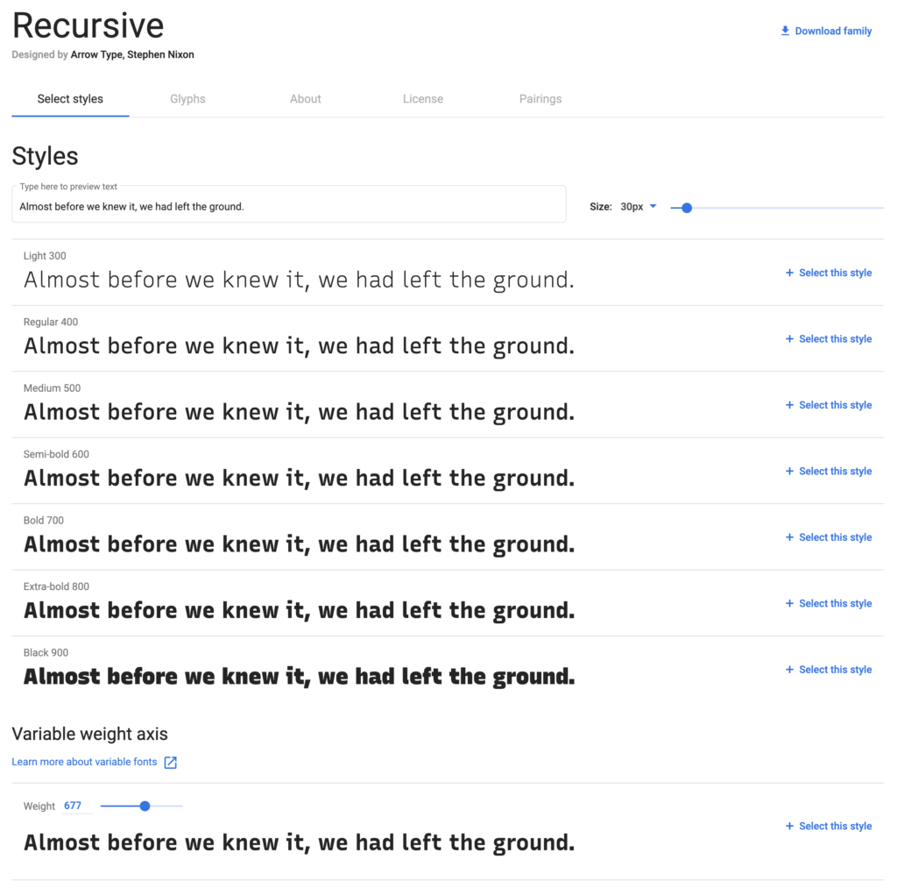The image size is (897, 895).
Task: Click the plus icon for Regular 400 style
Action: (x=789, y=339)
